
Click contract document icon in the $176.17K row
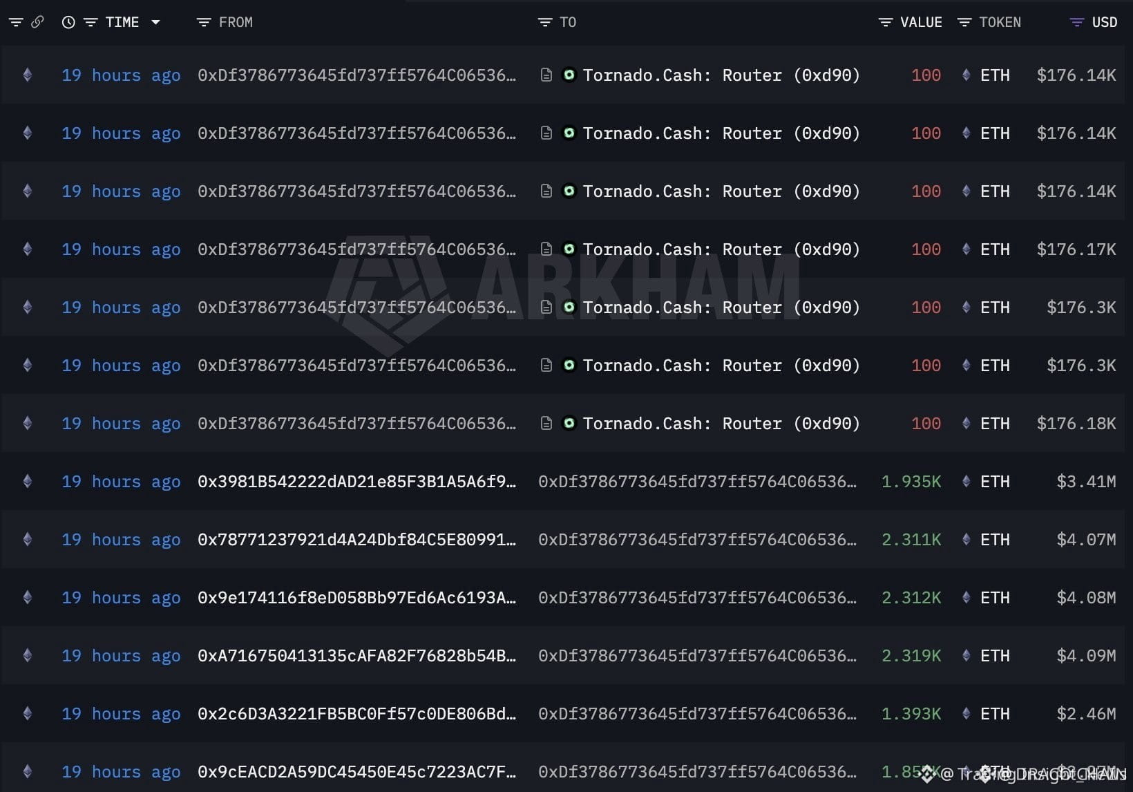(x=546, y=249)
